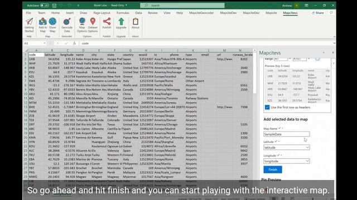This screenshot has height=200, width=357.
Task: Open the Getting Started guide icon
Action: click(x=29, y=22)
